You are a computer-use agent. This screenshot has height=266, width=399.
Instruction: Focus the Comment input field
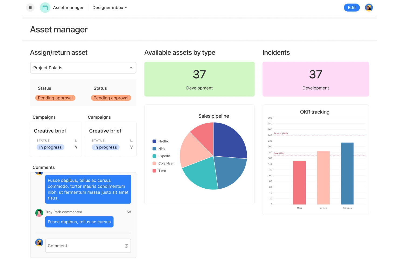tap(88, 246)
